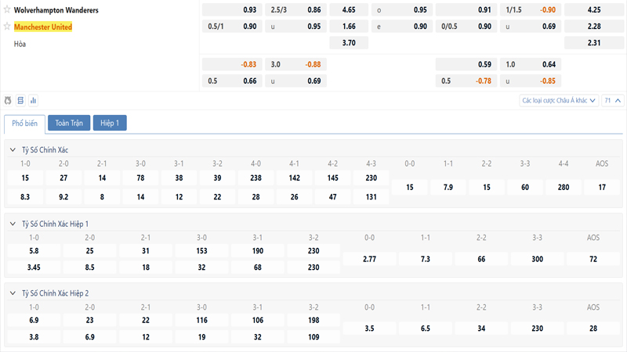Switch to the Hiệp 1 tab
The height and width of the screenshot is (352, 627).
pyautogui.click(x=110, y=123)
